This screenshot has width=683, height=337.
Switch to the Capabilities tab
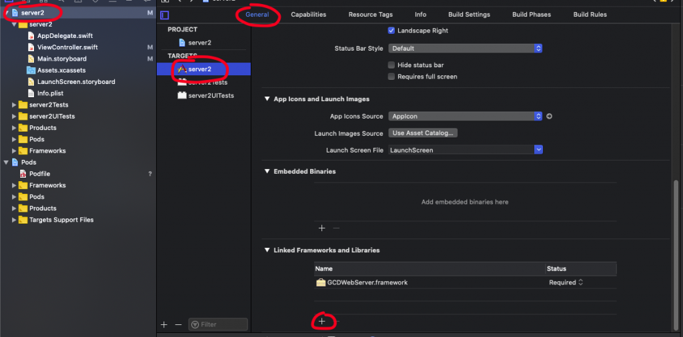click(308, 15)
